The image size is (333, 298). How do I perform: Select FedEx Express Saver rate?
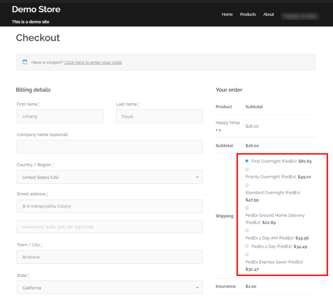pos(246,254)
